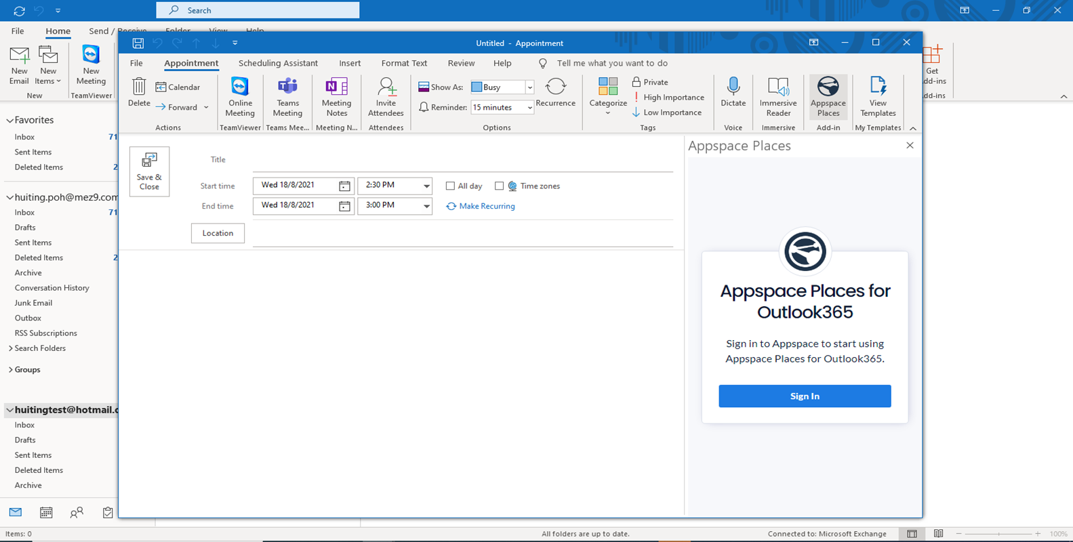The height and width of the screenshot is (542, 1073).
Task: Mark appointment as Private
Action: [650, 82]
